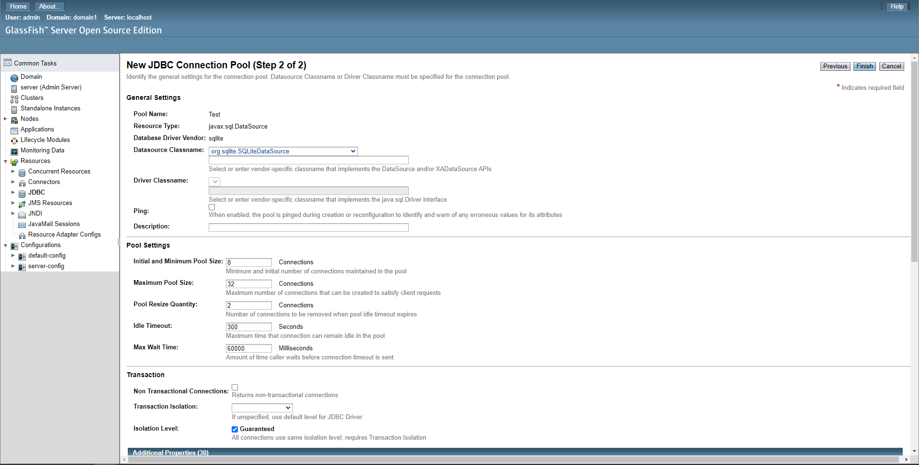
Task: Enable the Ping checkbox
Action: point(212,207)
